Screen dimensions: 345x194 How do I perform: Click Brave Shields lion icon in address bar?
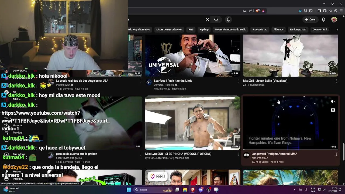pyautogui.click(x=257, y=11)
